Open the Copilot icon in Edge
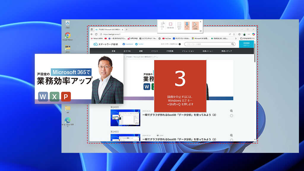The height and width of the screenshot is (171, 304). 254,34
